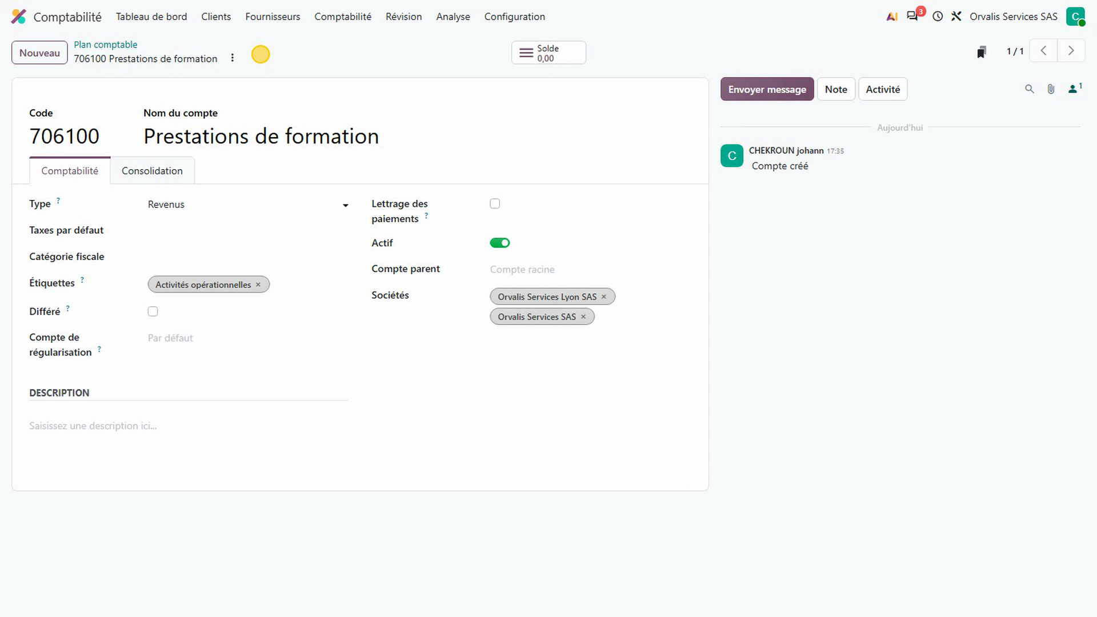This screenshot has height=617, width=1097.
Task: Click the attachments paperclip icon
Action: click(1051, 89)
